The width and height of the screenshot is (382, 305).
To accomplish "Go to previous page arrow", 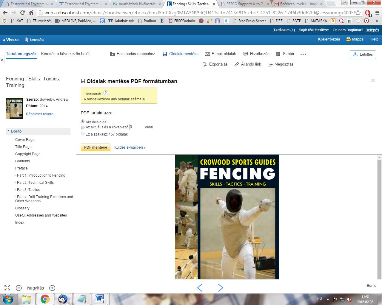I will pos(200,288).
